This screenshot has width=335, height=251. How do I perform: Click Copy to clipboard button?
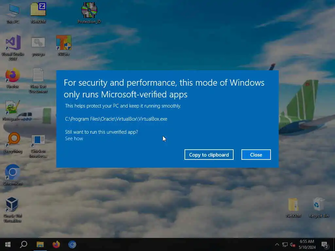click(x=209, y=155)
